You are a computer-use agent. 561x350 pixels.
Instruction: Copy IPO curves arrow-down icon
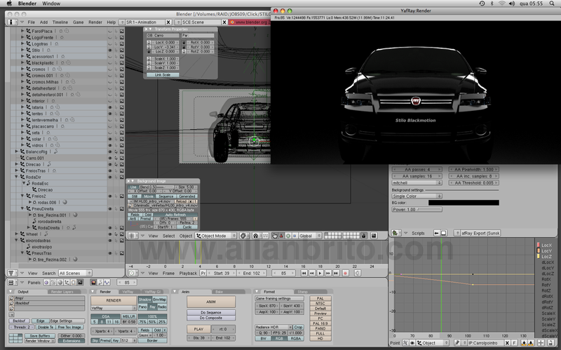click(524, 343)
